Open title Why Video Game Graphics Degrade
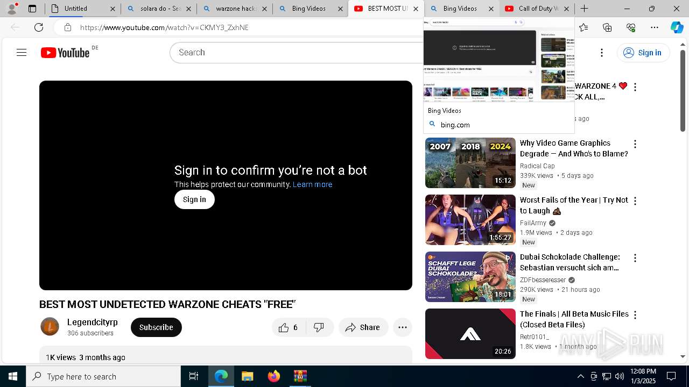The image size is (689, 387). click(x=574, y=148)
